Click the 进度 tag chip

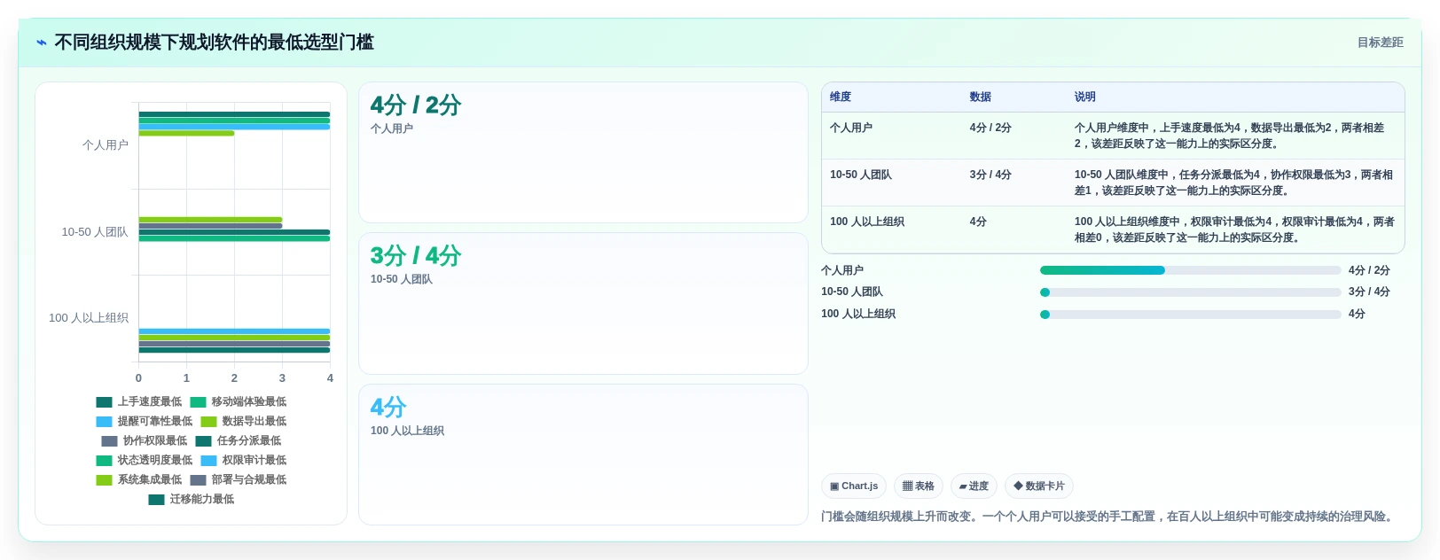click(974, 486)
